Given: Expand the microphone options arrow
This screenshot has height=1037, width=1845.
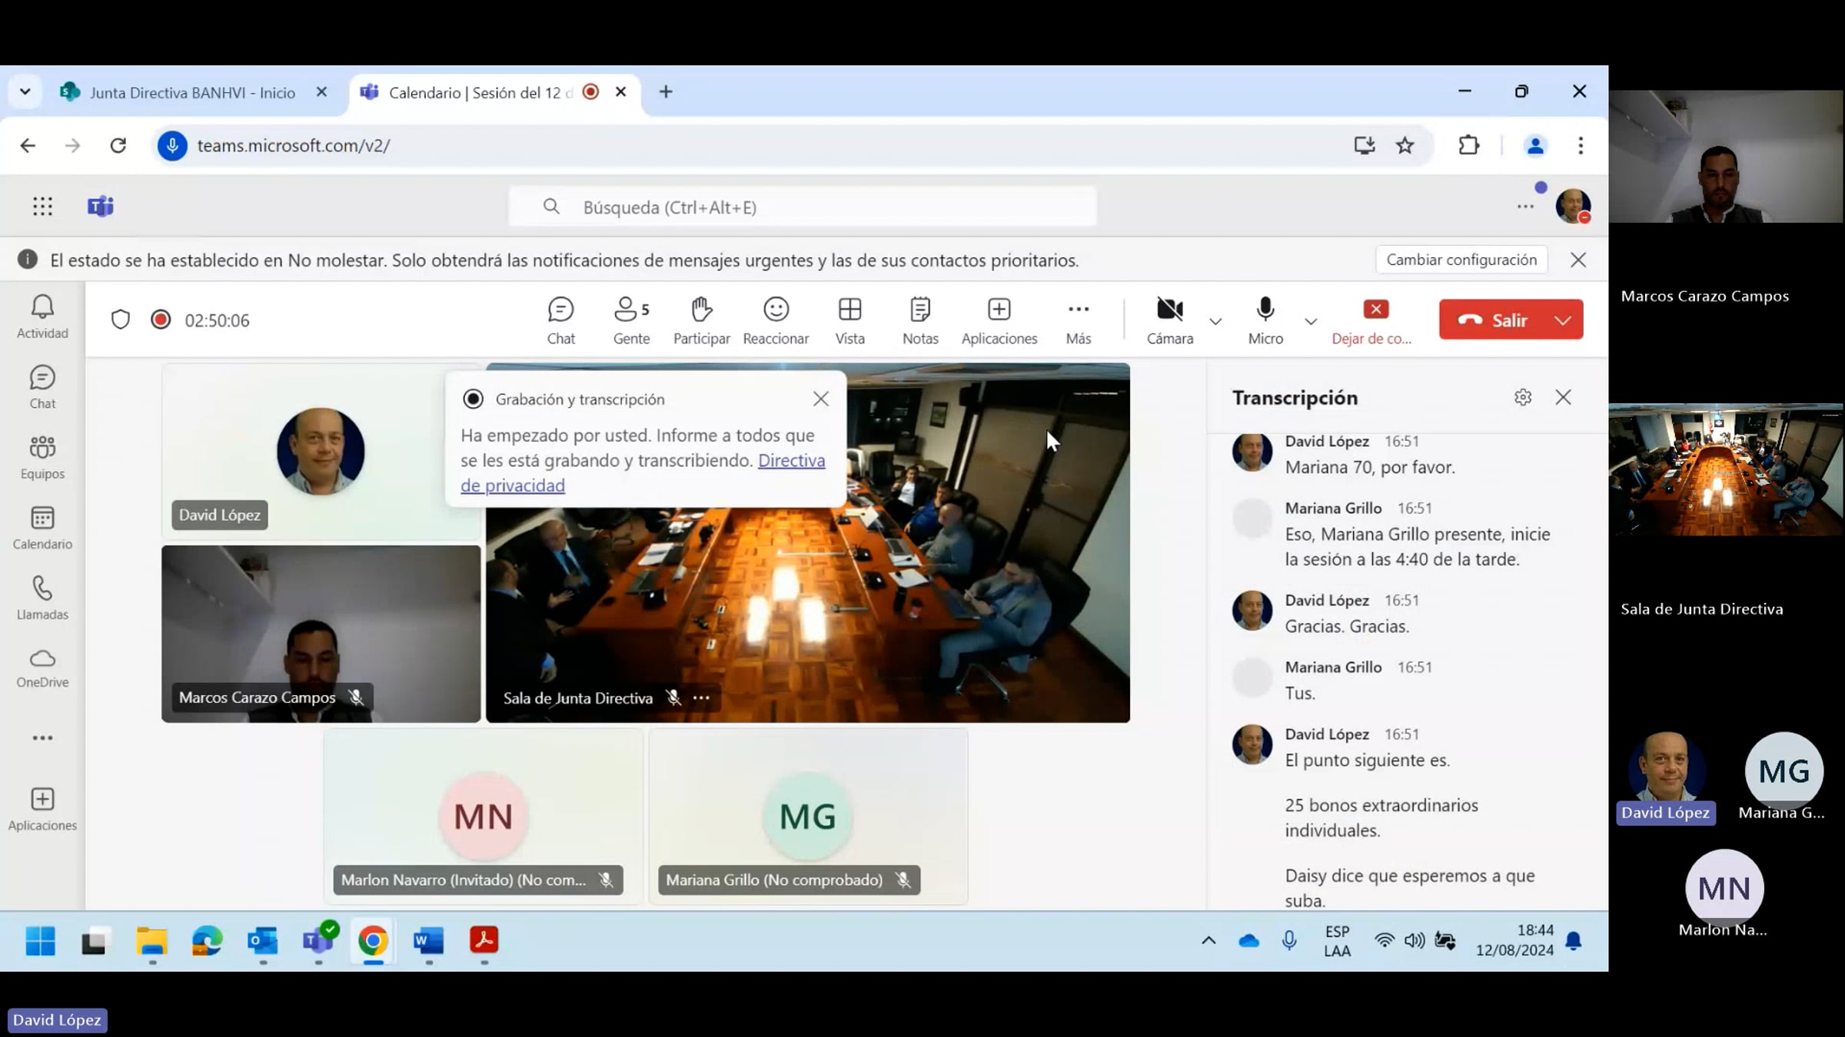Looking at the screenshot, I should [x=1311, y=321].
